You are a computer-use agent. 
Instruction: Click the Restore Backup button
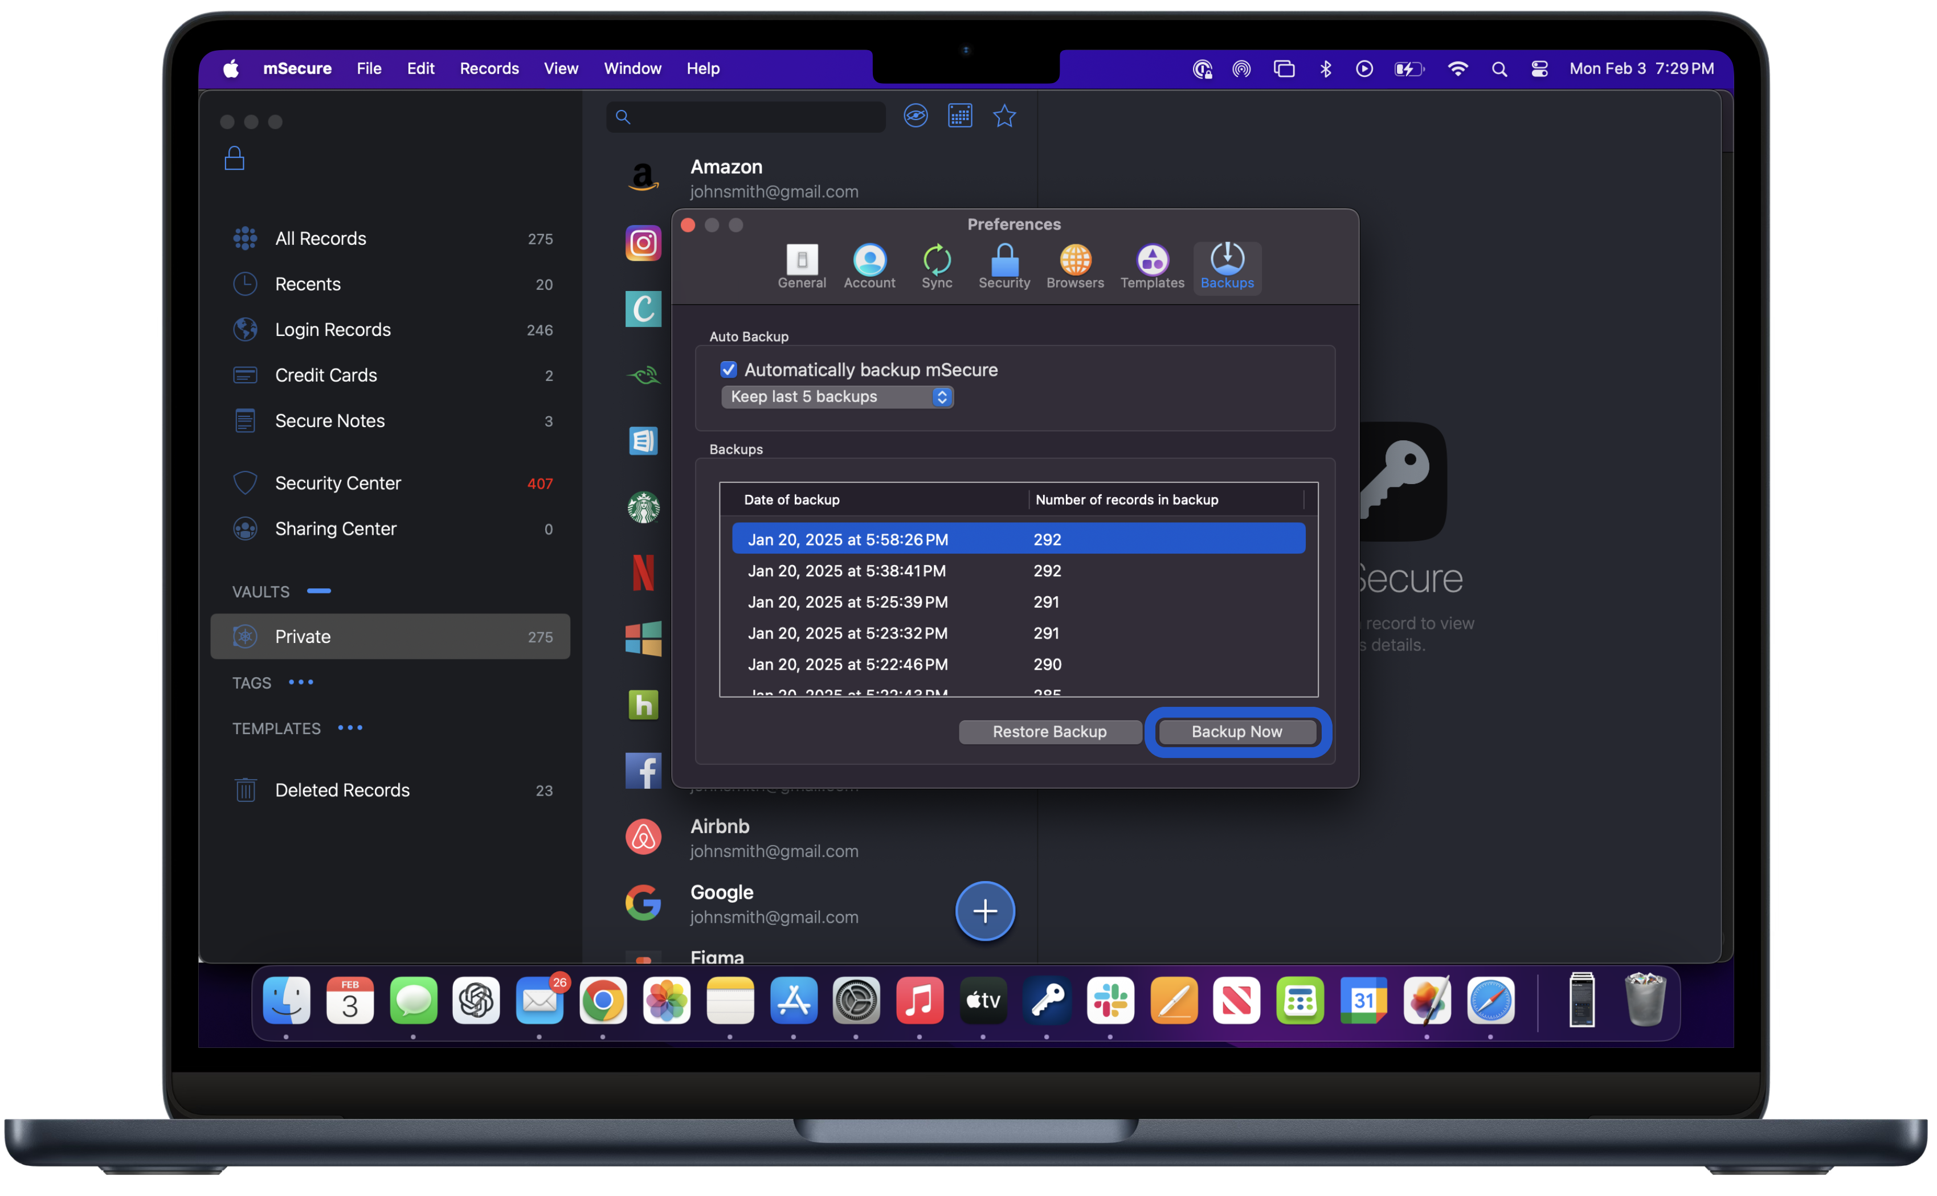pyautogui.click(x=1049, y=732)
